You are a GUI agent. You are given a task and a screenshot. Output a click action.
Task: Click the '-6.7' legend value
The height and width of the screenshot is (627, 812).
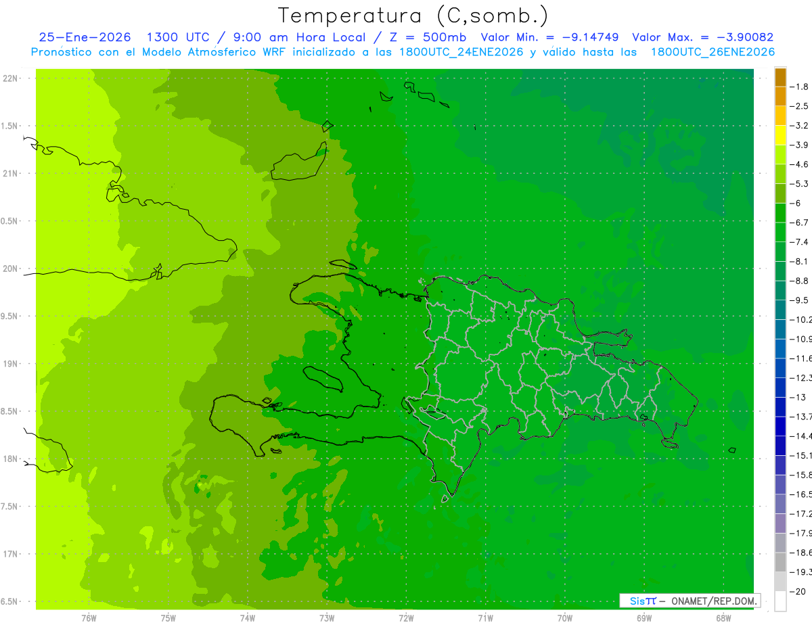point(799,223)
